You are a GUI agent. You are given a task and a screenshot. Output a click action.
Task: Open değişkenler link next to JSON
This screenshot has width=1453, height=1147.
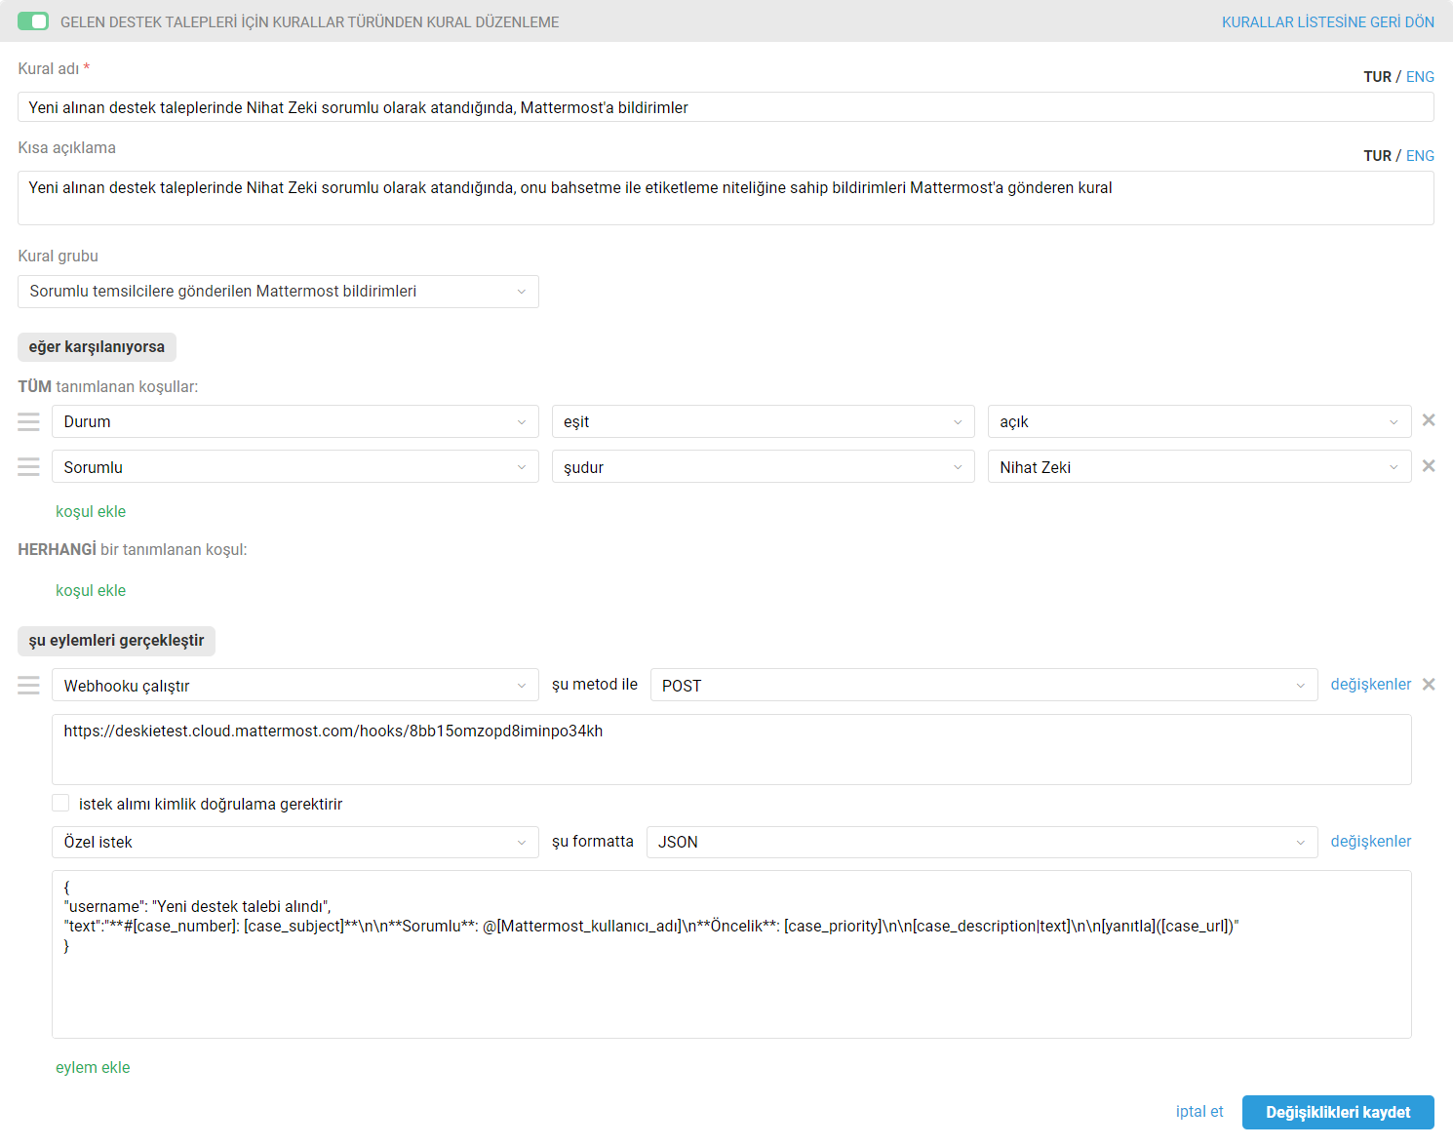point(1371,842)
